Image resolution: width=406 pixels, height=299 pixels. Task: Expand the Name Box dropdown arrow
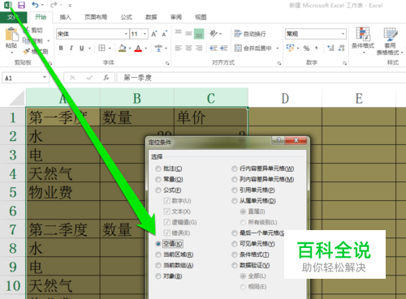(45, 78)
